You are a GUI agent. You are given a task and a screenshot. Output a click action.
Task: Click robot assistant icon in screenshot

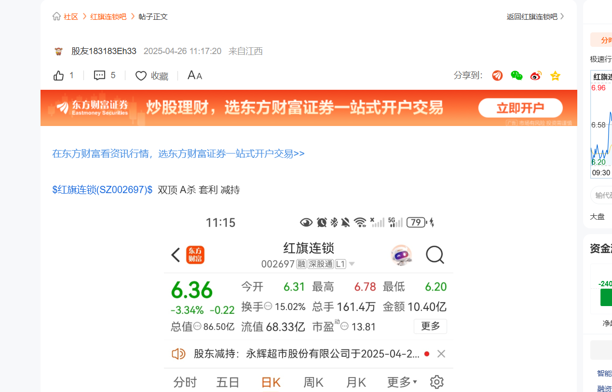pos(401,254)
